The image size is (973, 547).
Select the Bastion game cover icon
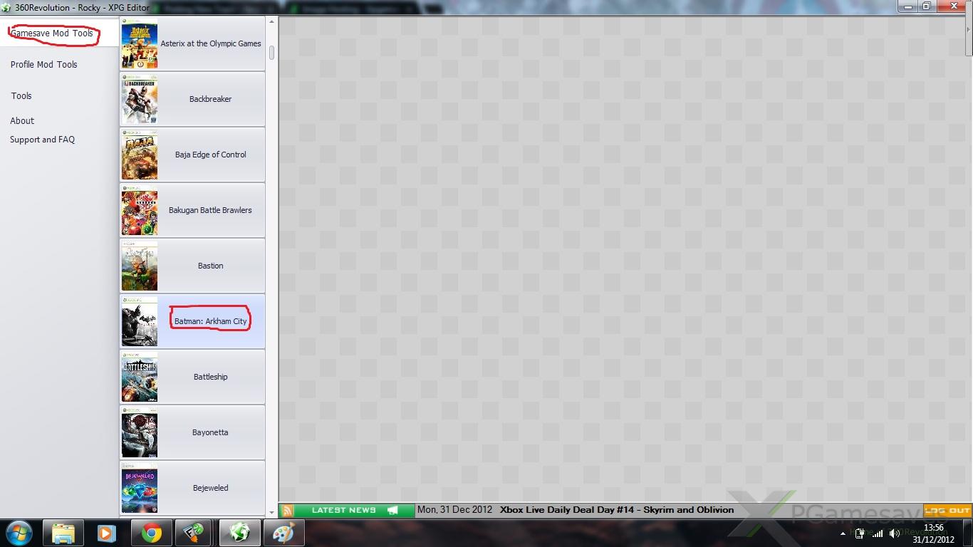coord(140,266)
